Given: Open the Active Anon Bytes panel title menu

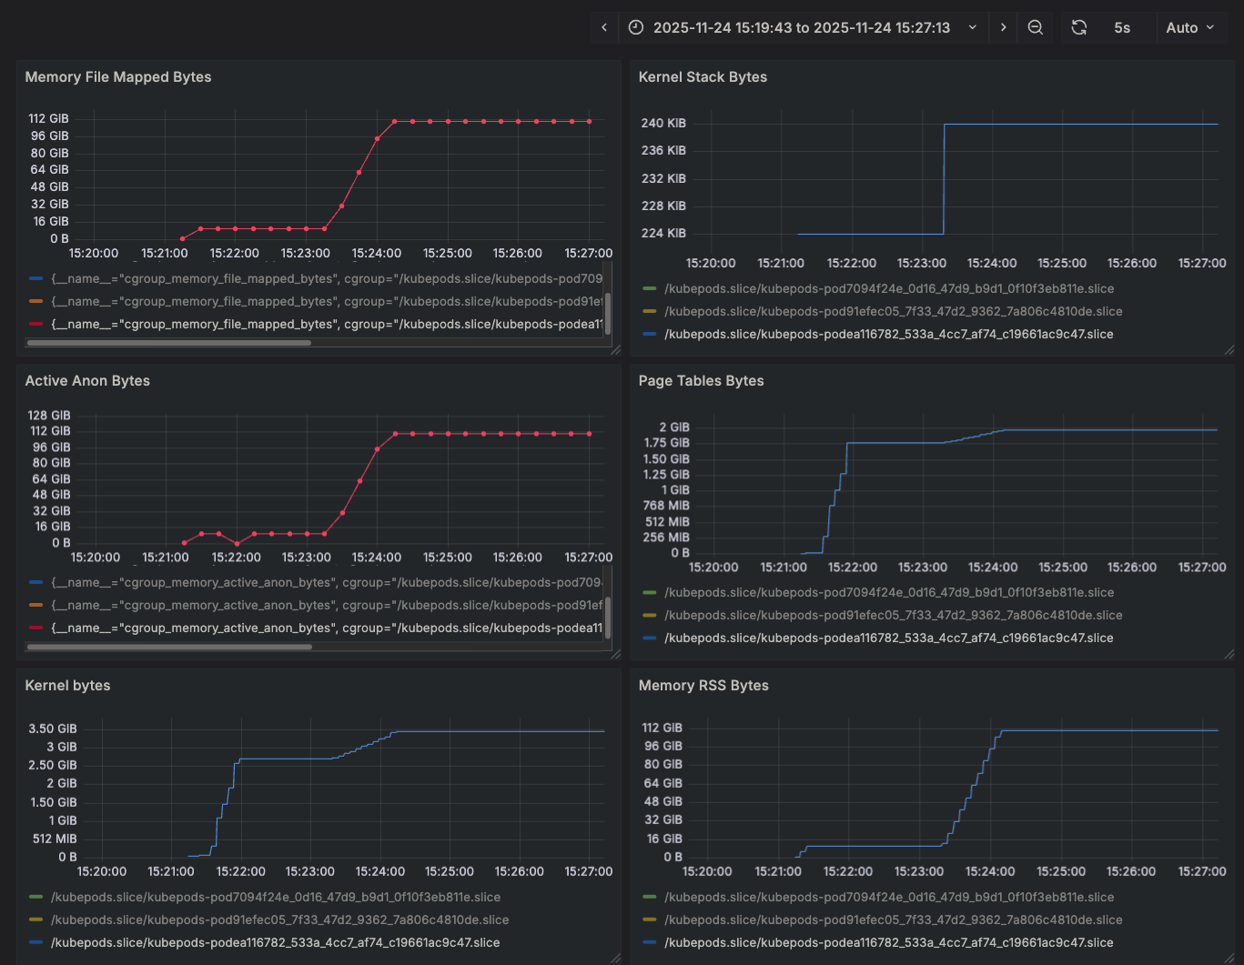Looking at the screenshot, I should [87, 381].
